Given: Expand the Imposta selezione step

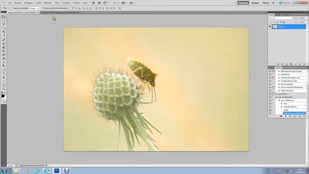Looking at the screenshot, I should pos(281,107).
